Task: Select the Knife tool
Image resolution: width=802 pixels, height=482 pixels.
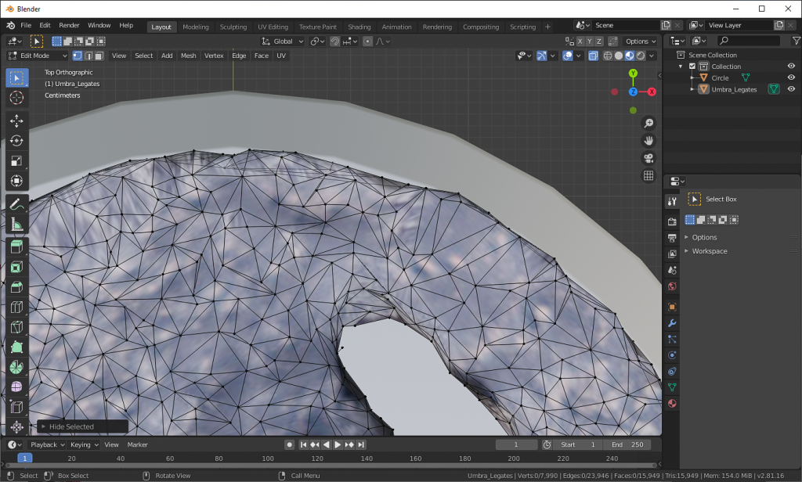Action: pyautogui.click(x=16, y=326)
